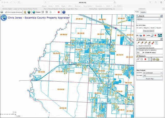Viewport: 165px width, 118px height.
Task: Click the Export Map button
Action: [x=150, y=79]
